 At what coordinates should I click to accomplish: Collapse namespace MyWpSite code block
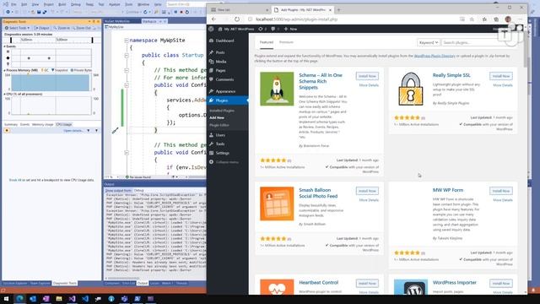pos(127,41)
